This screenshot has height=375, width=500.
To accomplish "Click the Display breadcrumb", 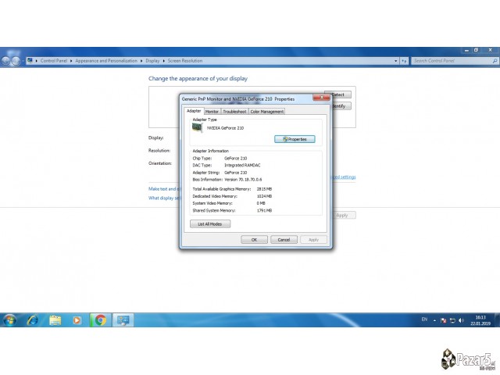I will click(152, 61).
